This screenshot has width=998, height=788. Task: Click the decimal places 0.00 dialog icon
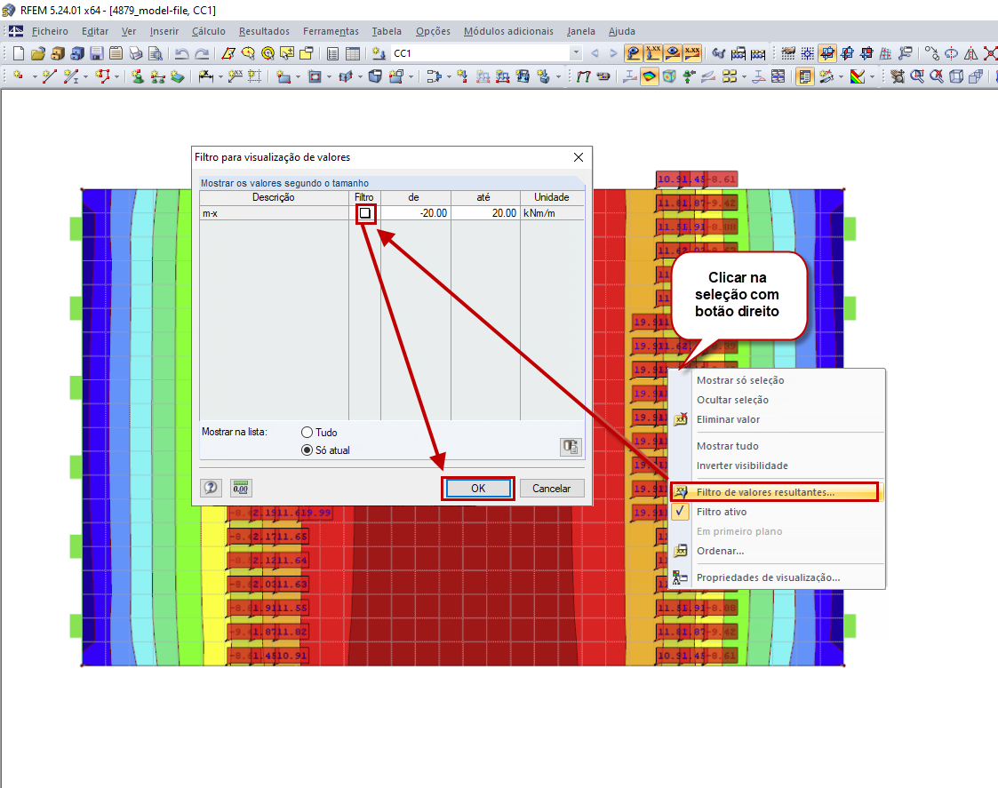click(x=241, y=489)
